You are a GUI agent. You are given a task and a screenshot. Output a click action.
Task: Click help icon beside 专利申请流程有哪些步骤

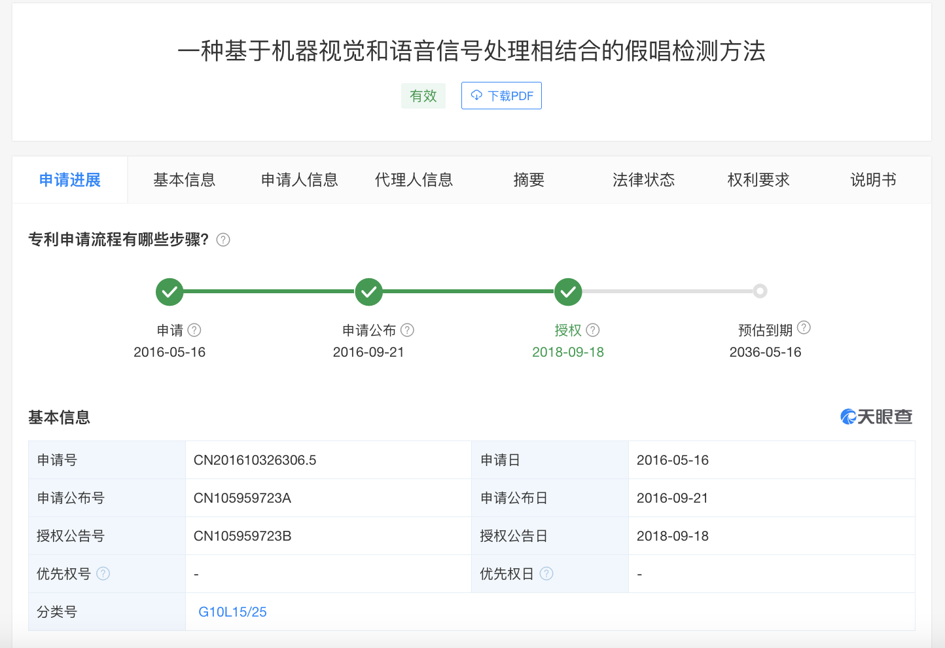coord(223,240)
